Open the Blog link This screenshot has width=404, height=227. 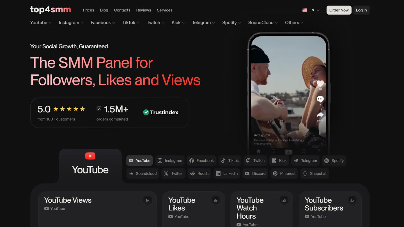(x=104, y=10)
